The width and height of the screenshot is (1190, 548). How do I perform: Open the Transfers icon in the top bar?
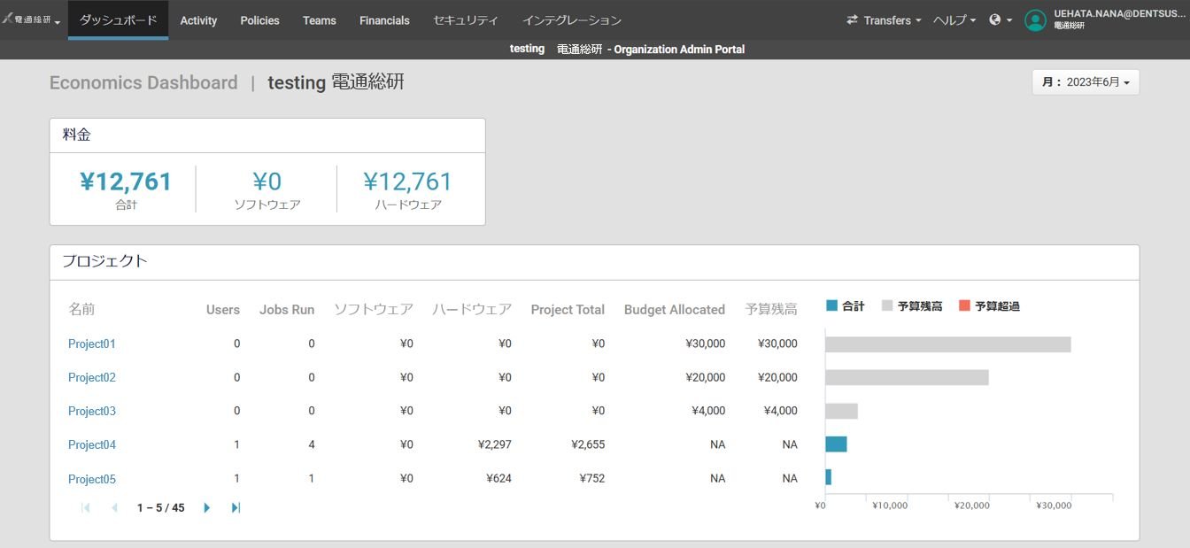(852, 19)
